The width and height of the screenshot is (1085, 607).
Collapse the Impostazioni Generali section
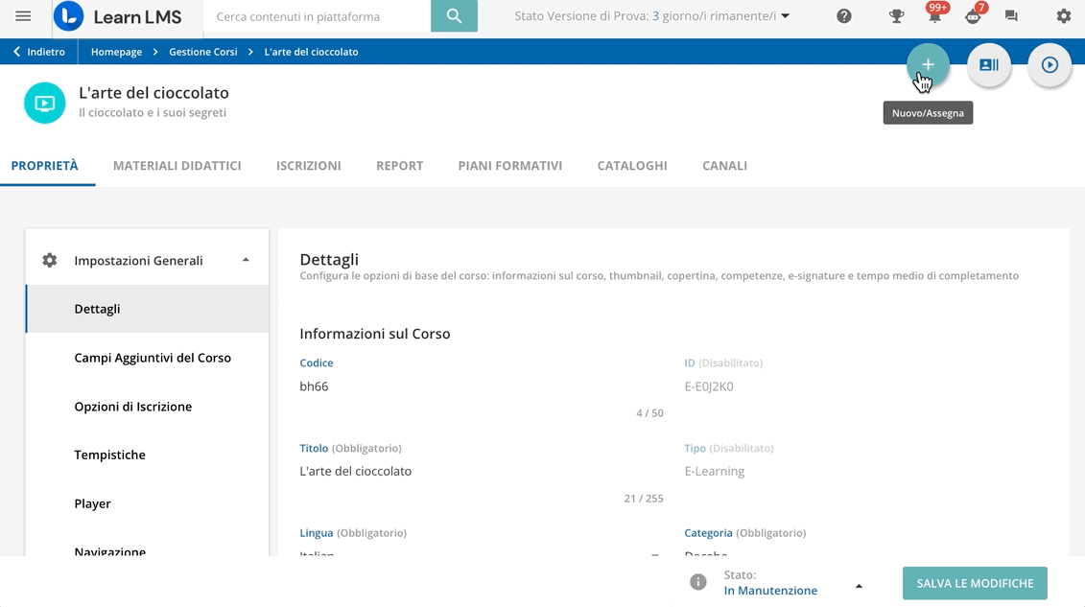point(246,260)
